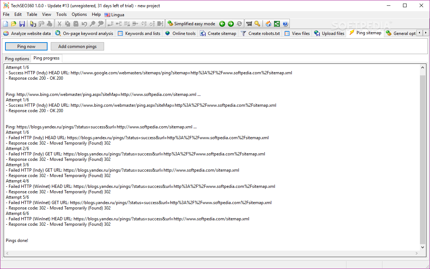
Task: Click the 'Attempt 5/6' log line
Action: (17, 197)
